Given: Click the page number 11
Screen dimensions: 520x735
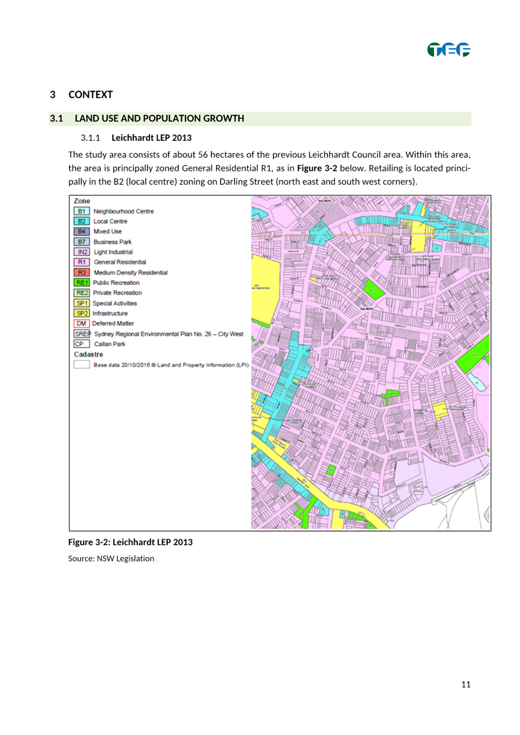Looking at the screenshot, I should pos(466,684).
